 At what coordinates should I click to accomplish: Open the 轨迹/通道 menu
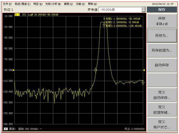23,4
